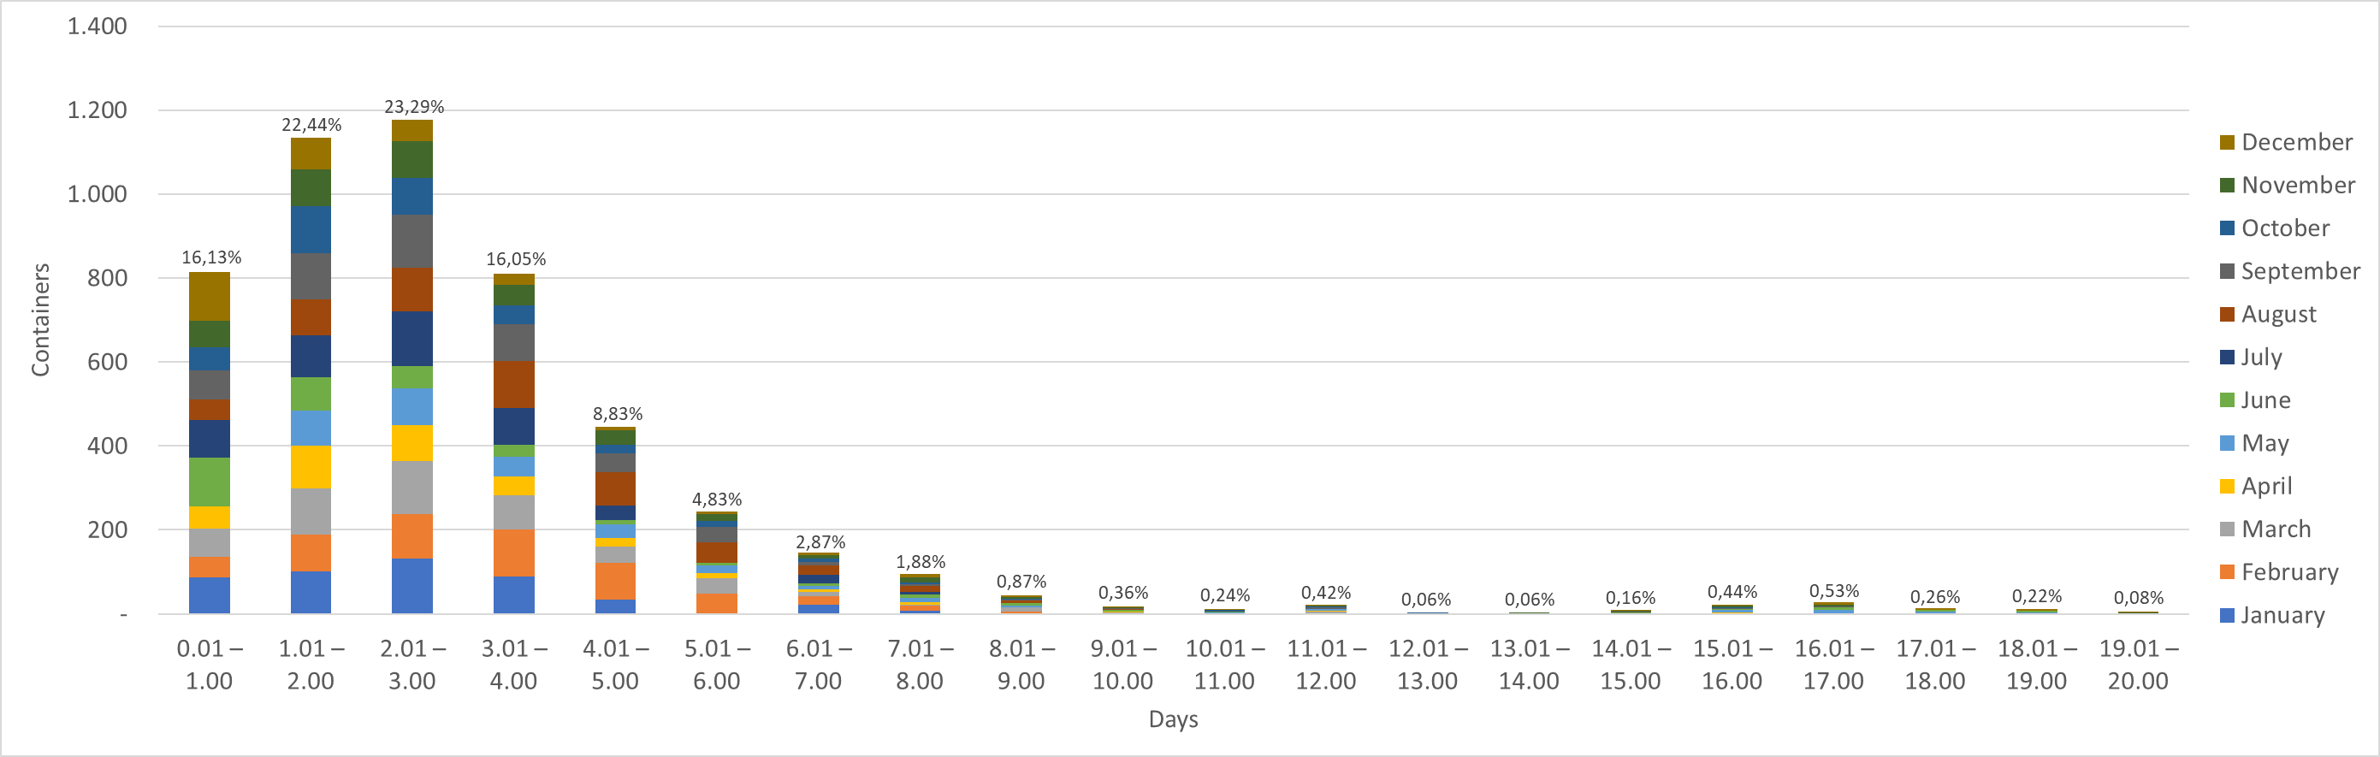Image resolution: width=2380 pixels, height=757 pixels.
Task: Click the 19.01 – 20.00 category label
Action: pos(2138,665)
